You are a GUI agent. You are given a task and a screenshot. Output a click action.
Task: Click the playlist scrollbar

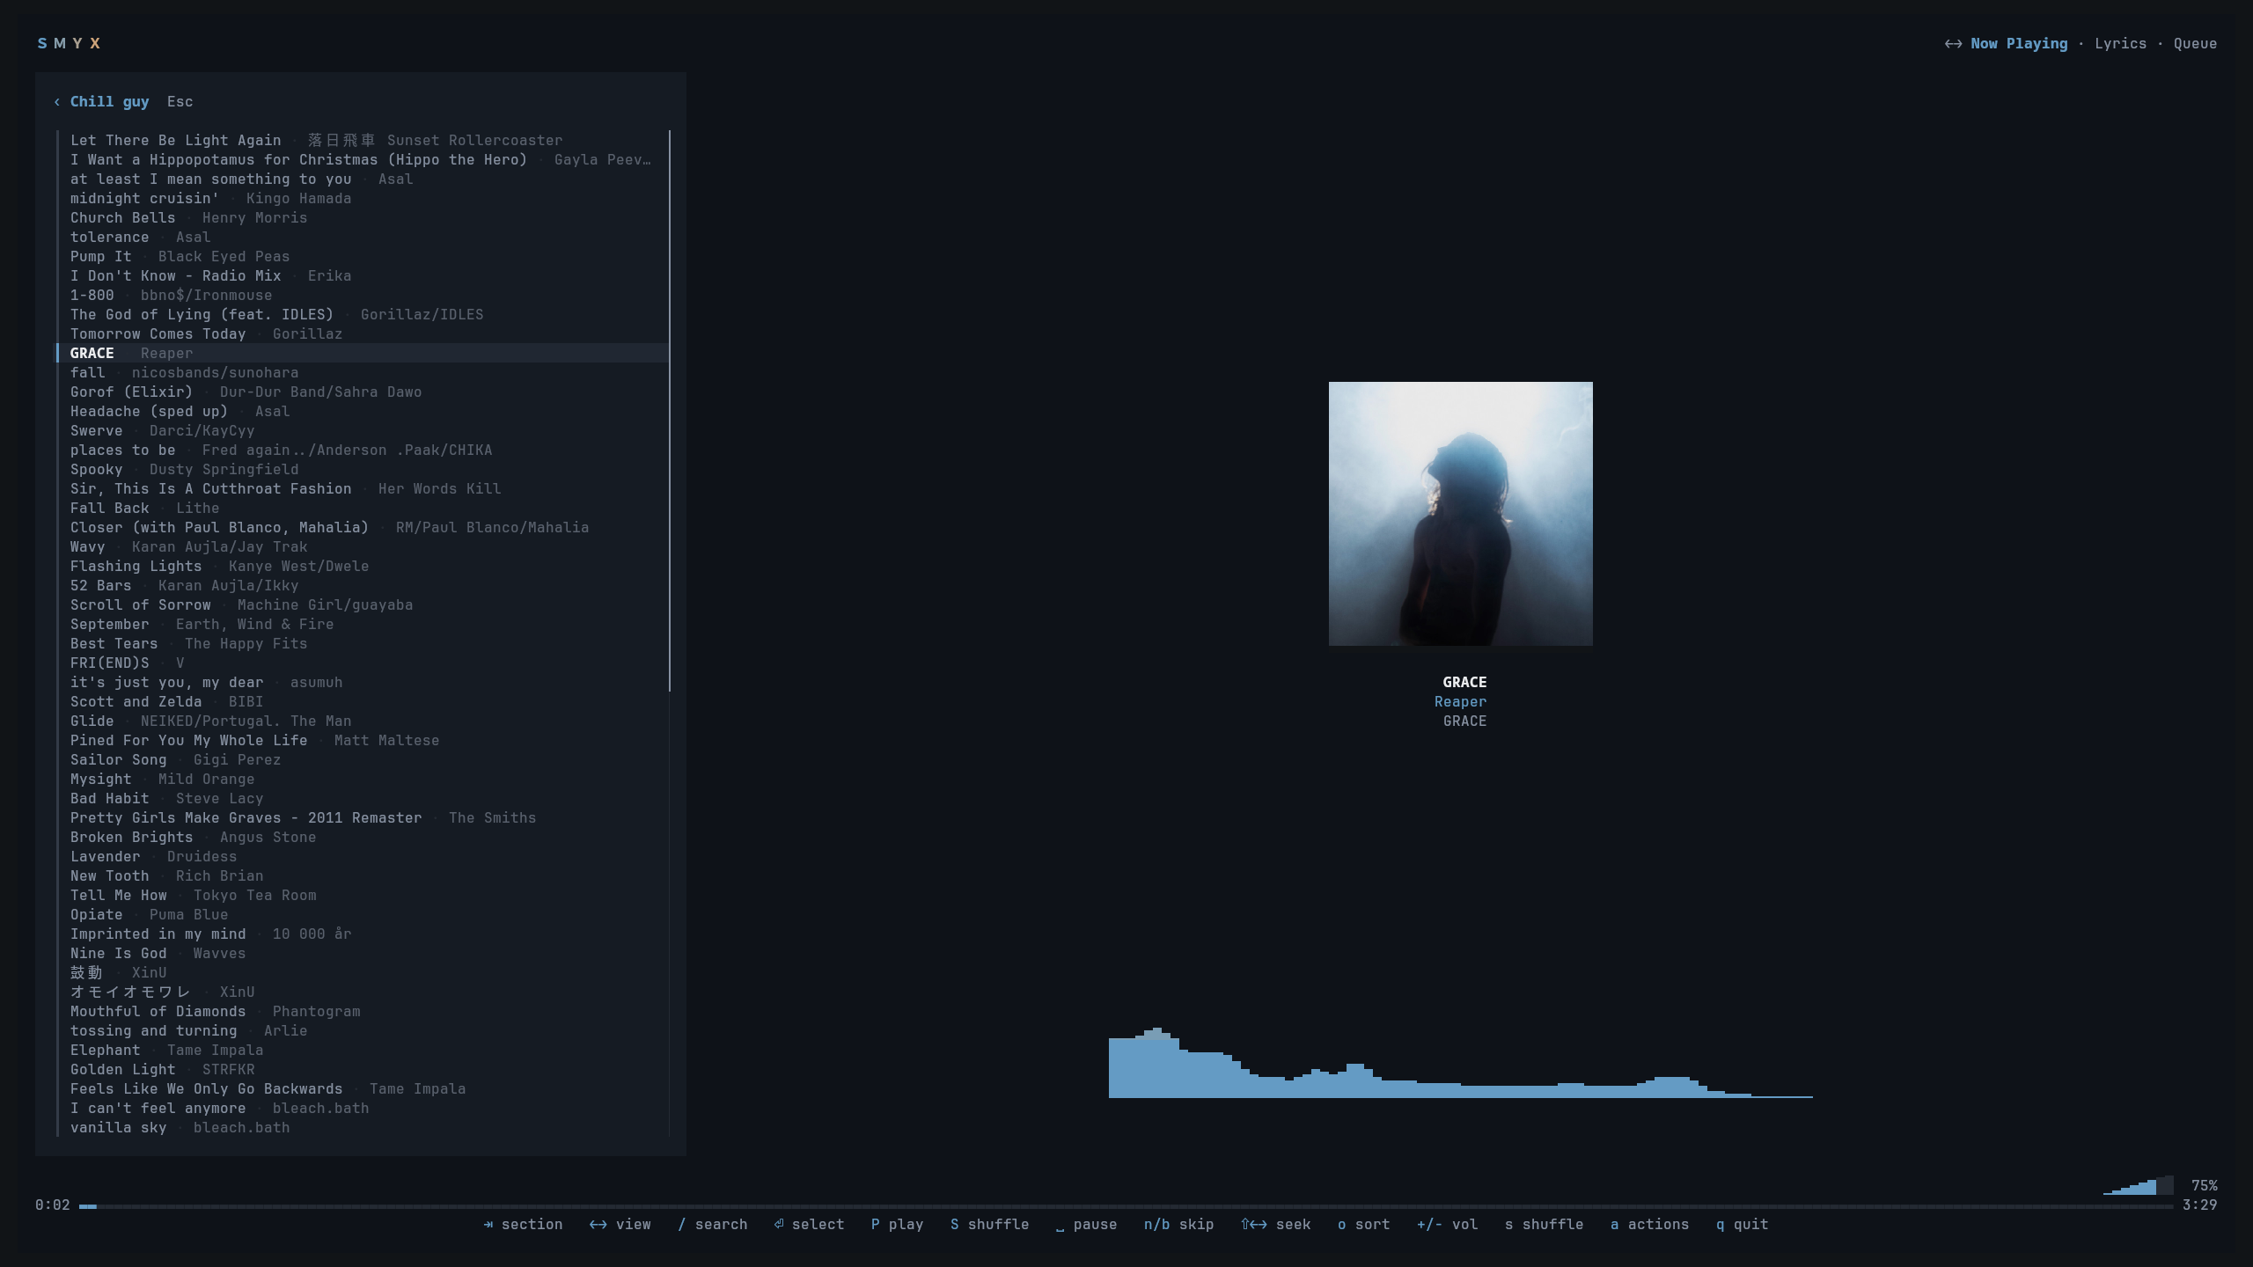tap(670, 411)
